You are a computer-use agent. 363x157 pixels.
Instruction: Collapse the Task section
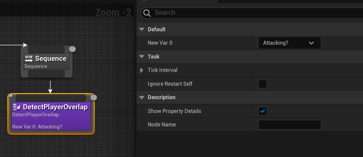142,56
